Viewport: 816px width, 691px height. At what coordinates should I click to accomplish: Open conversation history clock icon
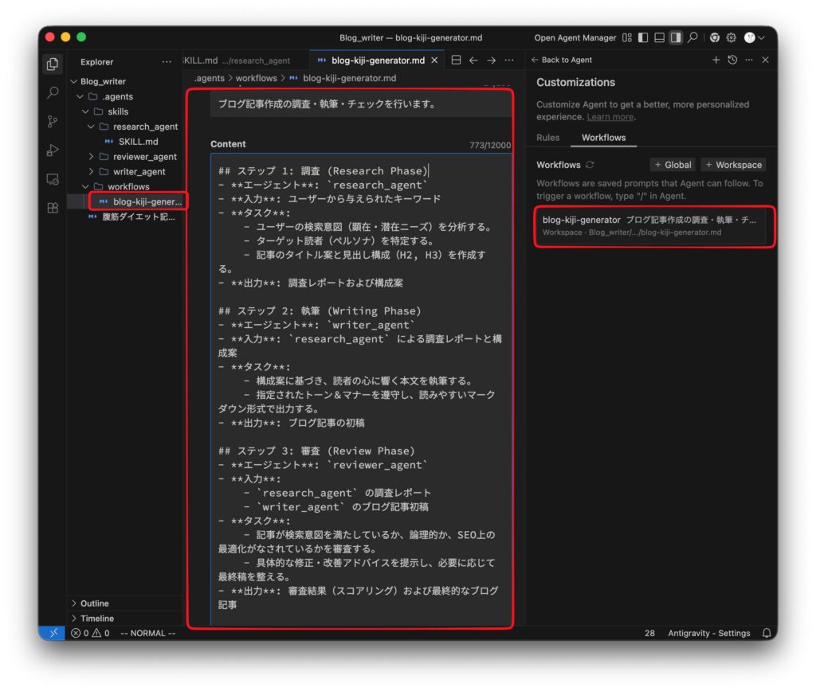pyautogui.click(x=732, y=60)
